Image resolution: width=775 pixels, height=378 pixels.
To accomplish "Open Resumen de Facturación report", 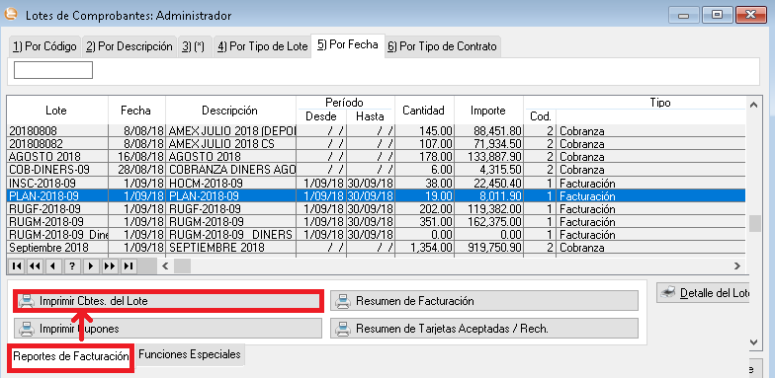I will coord(484,300).
